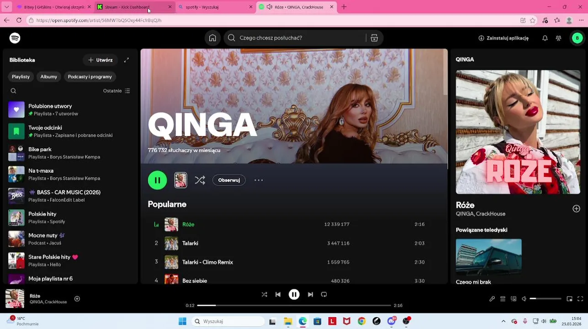Open File Explorer from the taskbar
The width and height of the screenshot is (588, 329).
tap(288, 321)
